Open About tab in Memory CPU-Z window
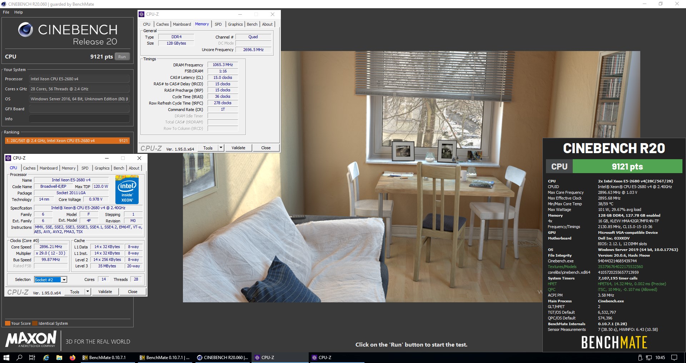 click(x=267, y=24)
